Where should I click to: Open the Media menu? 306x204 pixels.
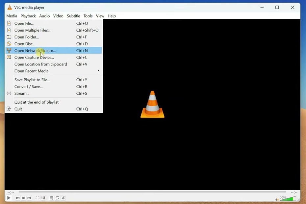coord(12,16)
